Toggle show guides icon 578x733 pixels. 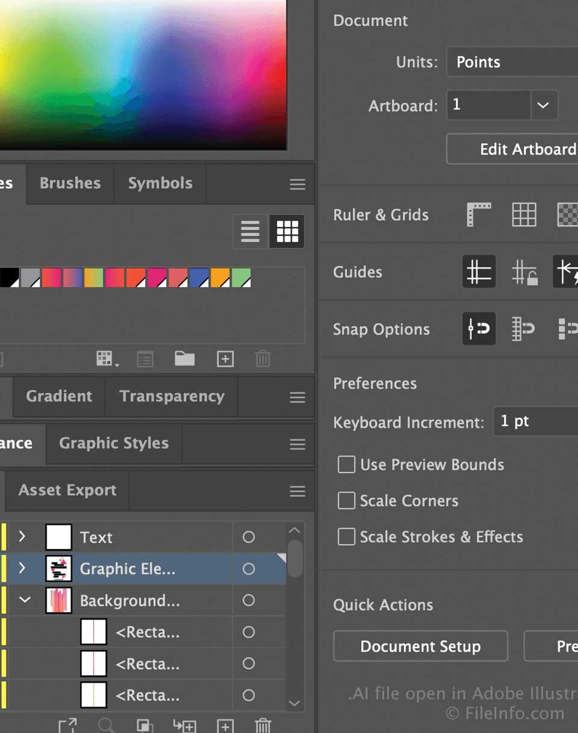(x=479, y=272)
